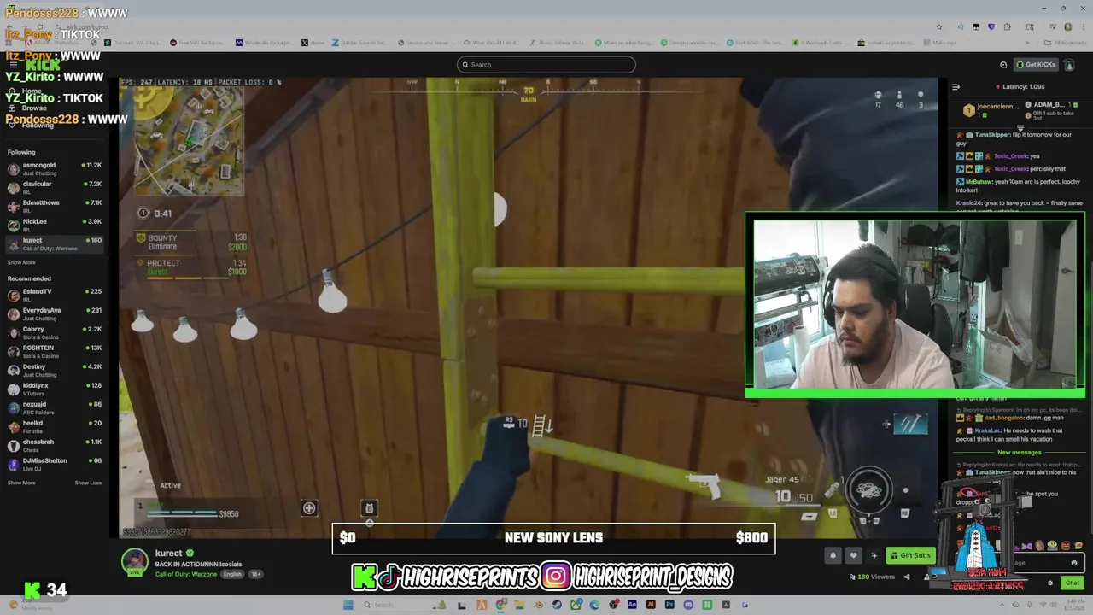Open Edmatthews channel in Following list
1093x615 pixels.
coord(55,207)
